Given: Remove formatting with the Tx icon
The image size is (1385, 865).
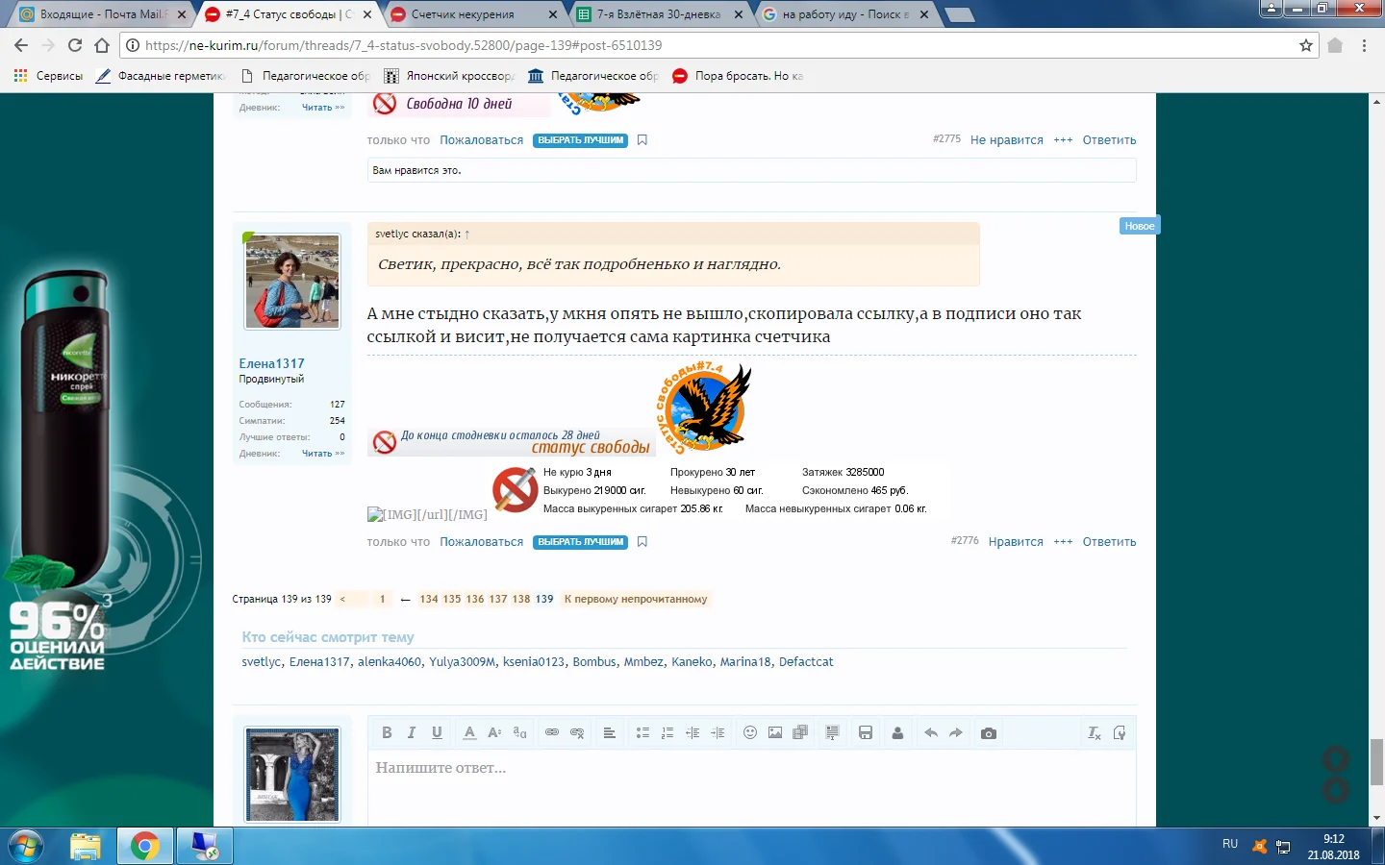Looking at the screenshot, I should pos(1094,732).
